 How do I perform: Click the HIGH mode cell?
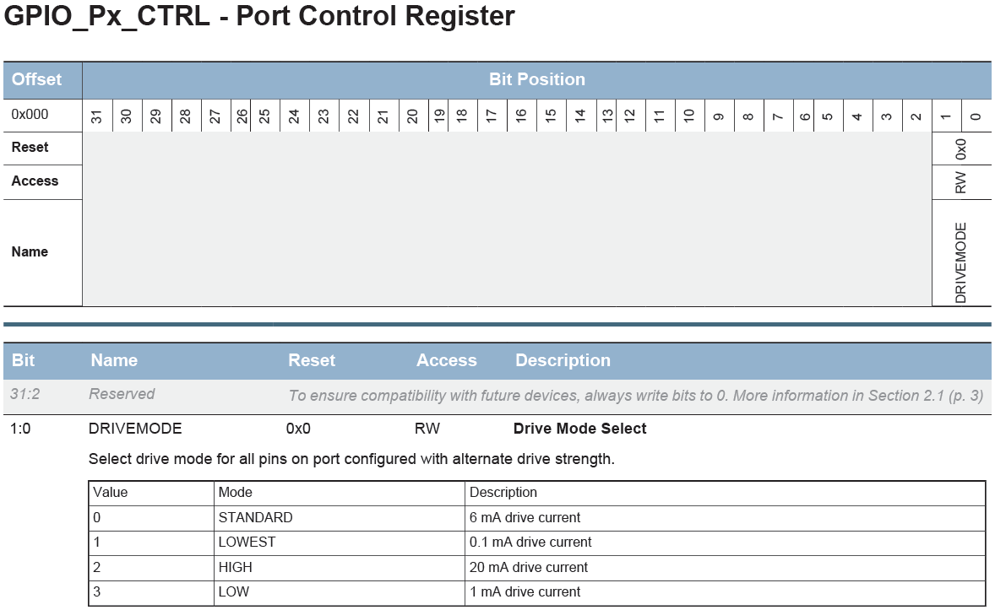[235, 567]
